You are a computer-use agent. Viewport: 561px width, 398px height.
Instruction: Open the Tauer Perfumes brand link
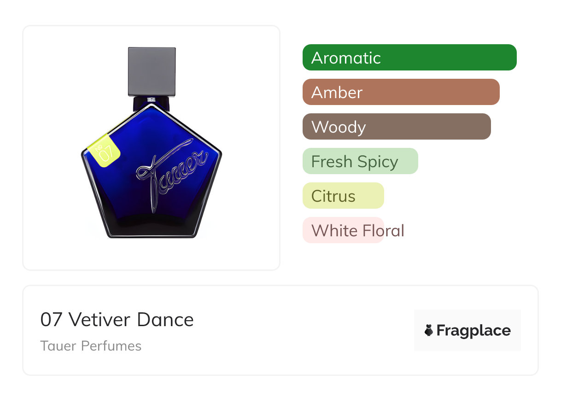tap(91, 346)
